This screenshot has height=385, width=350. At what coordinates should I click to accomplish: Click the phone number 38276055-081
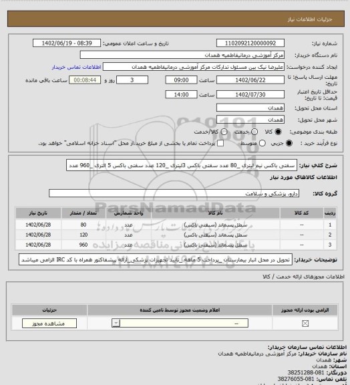pyautogui.click(x=296, y=379)
